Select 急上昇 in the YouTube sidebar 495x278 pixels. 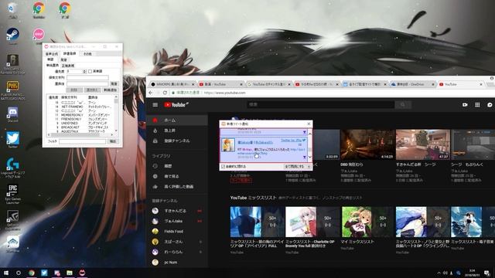point(177,131)
